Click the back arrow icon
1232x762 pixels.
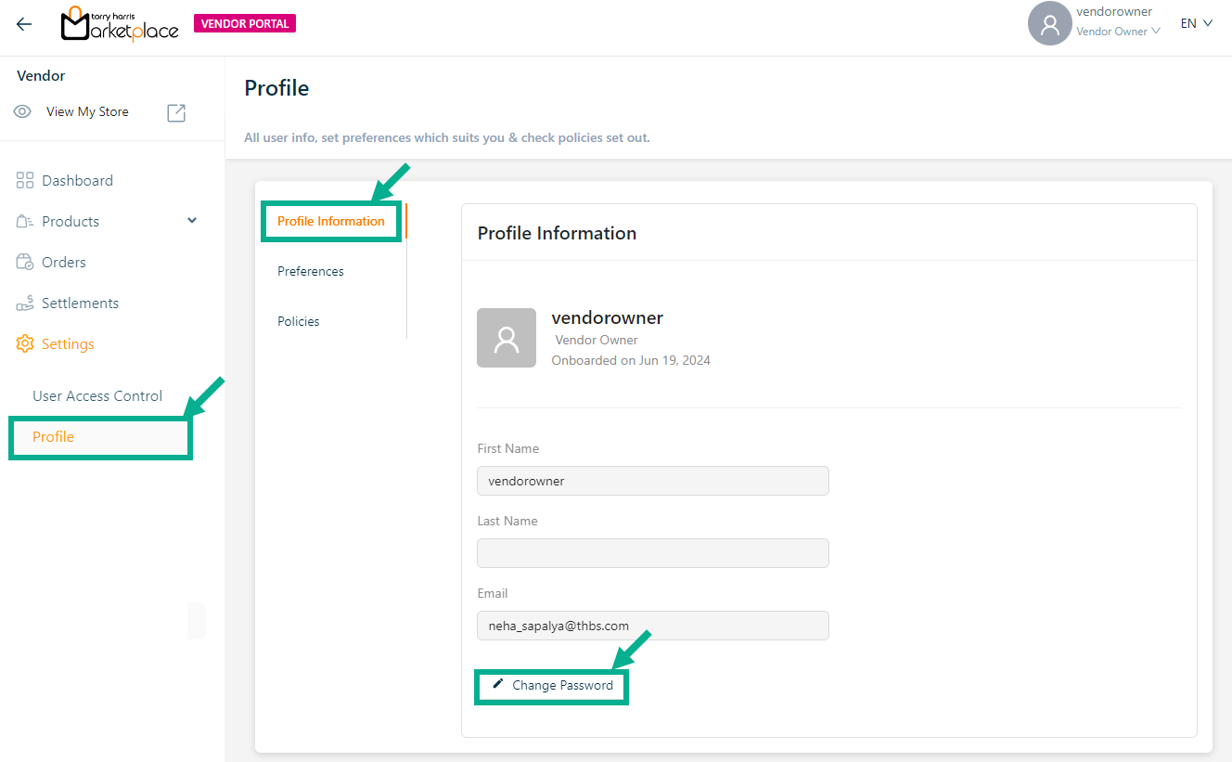click(x=24, y=24)
